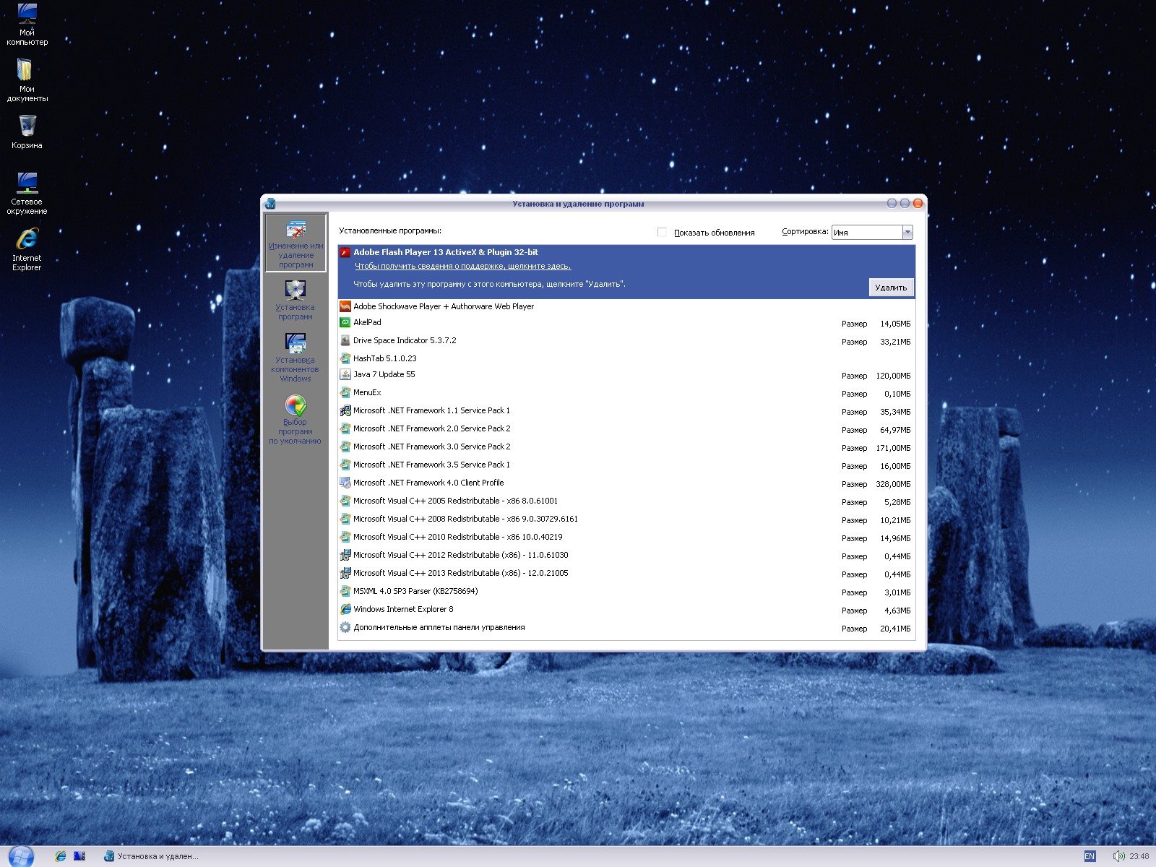Select the taskbar Add/Remove Programs window button

click(x=152, y=856)
